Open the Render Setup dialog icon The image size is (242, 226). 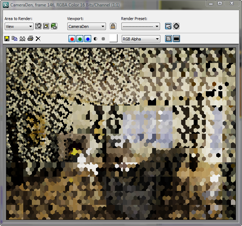pos(168,26)
